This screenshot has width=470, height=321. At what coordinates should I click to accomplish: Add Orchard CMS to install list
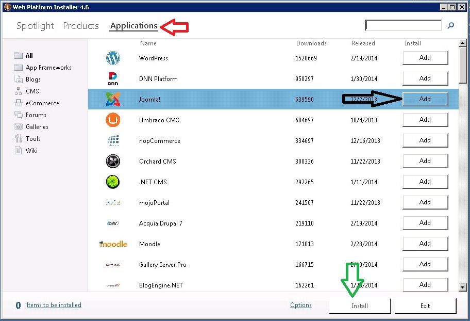425,161
